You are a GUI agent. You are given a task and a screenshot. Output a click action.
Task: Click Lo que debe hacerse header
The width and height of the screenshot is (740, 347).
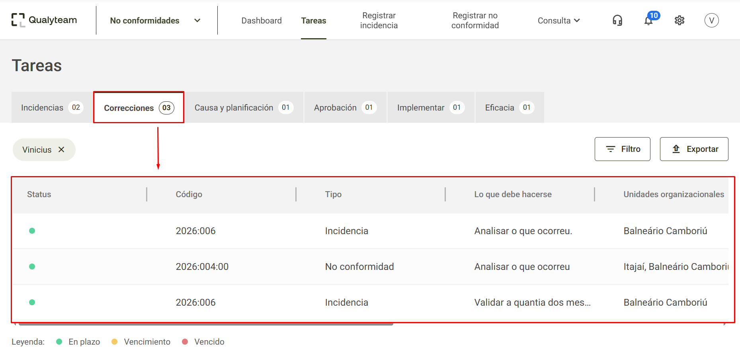point(513,194)
